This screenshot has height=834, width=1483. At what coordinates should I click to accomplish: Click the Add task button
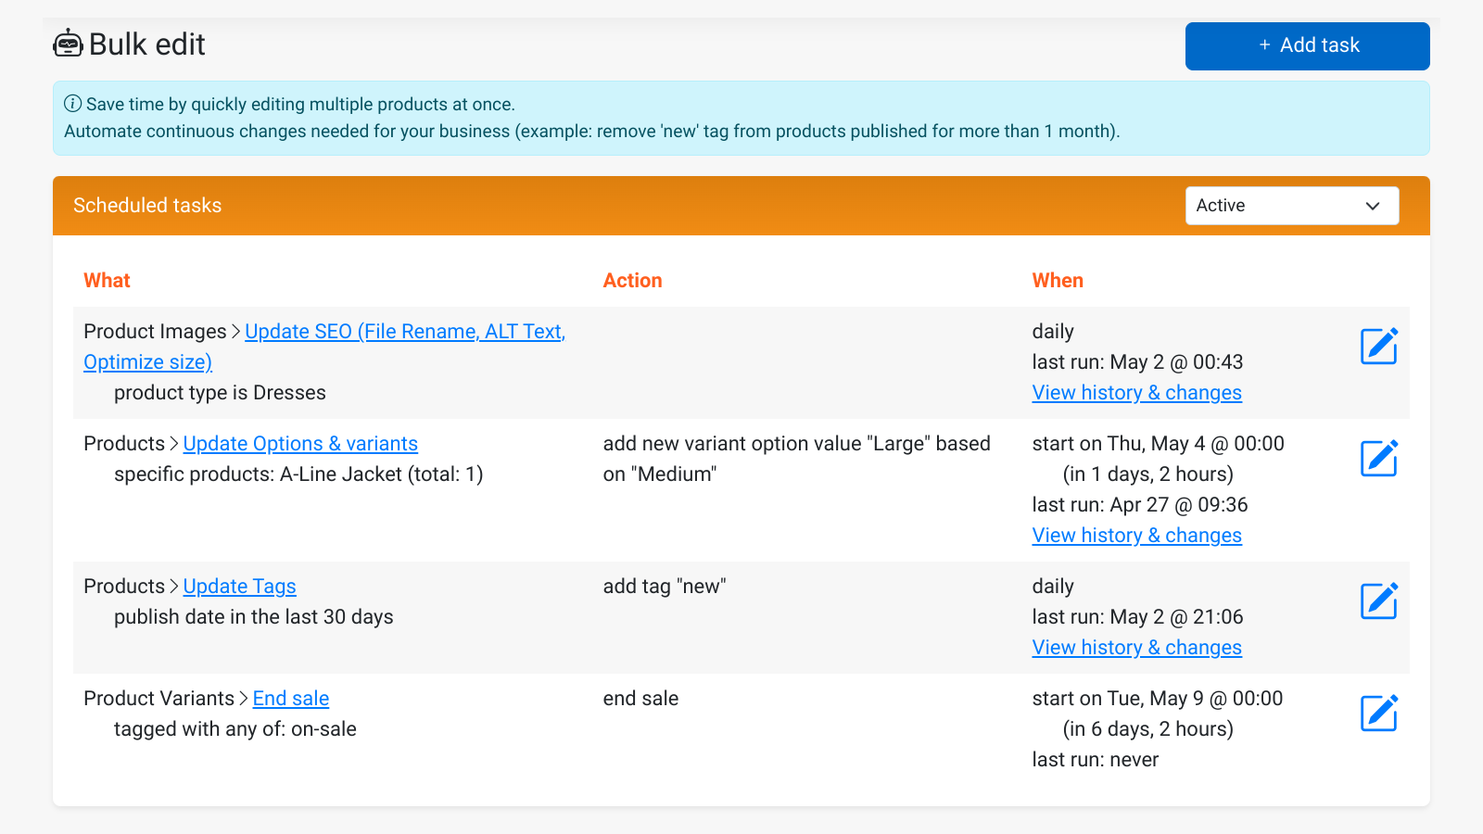coord(1307,45)
